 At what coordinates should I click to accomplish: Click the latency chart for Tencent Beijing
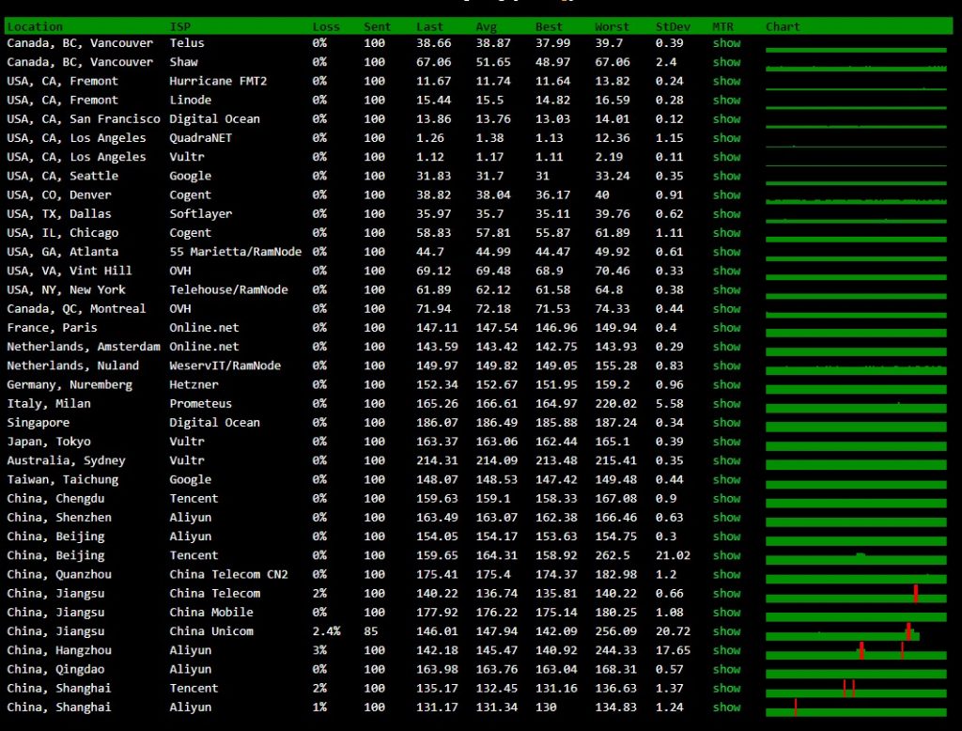856,556
